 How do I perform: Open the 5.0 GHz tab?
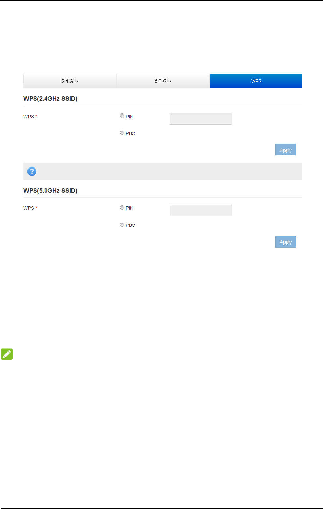163,81
